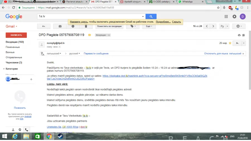Bookmark this page with the star icon
251x141 pixels.
218,8
